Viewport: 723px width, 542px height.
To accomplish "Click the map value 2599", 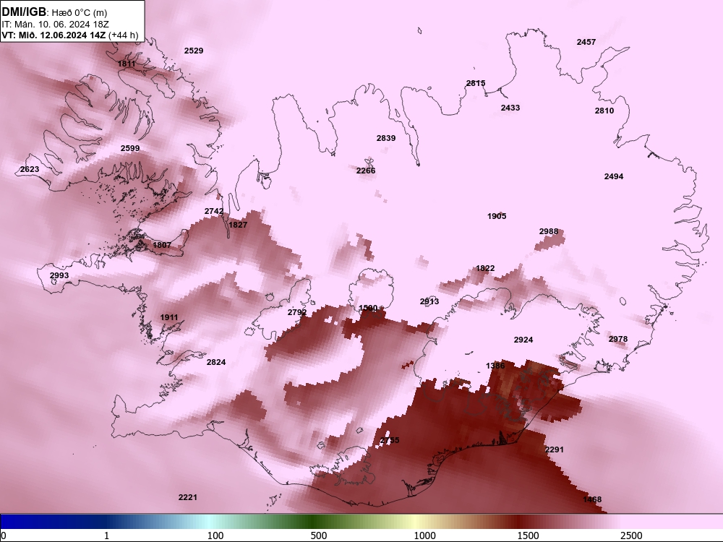I will (130, 148).
